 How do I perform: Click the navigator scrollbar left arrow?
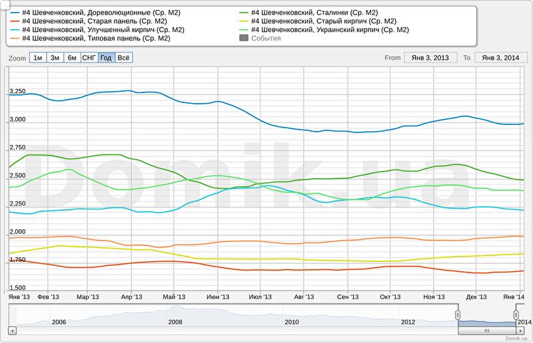click(13, 330)
